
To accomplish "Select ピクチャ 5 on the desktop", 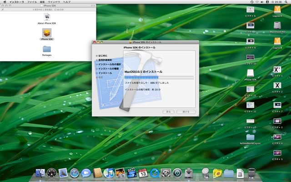I will click(277, 155).
